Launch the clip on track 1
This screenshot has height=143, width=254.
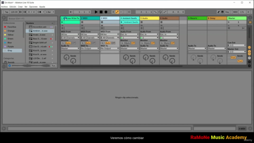(62, 22)
